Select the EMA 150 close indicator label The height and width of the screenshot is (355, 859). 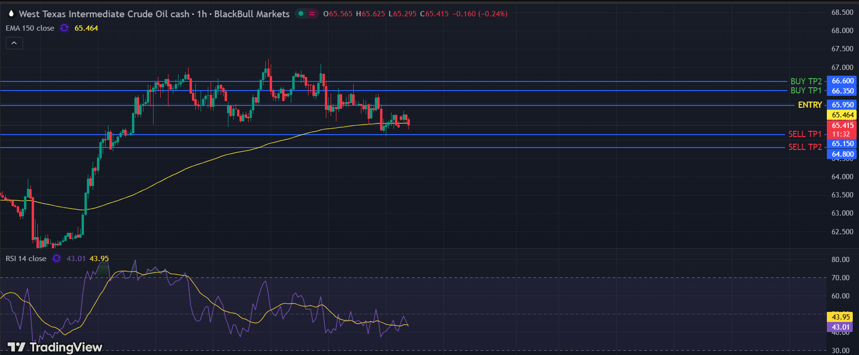coord(30,28)
